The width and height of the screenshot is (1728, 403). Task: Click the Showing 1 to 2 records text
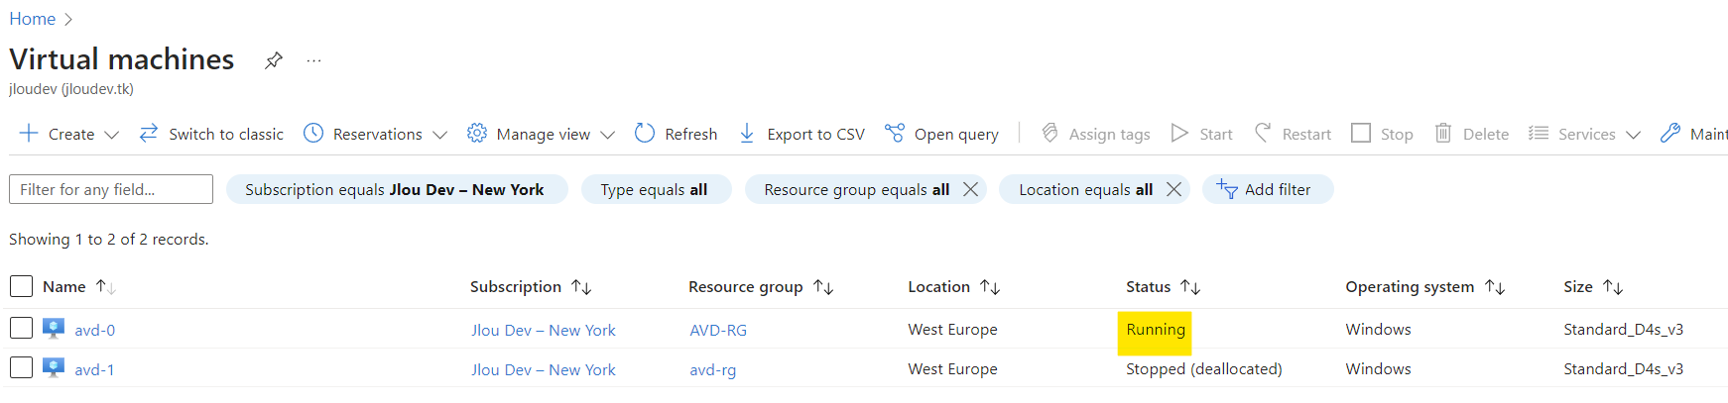[x=109, y=240]
